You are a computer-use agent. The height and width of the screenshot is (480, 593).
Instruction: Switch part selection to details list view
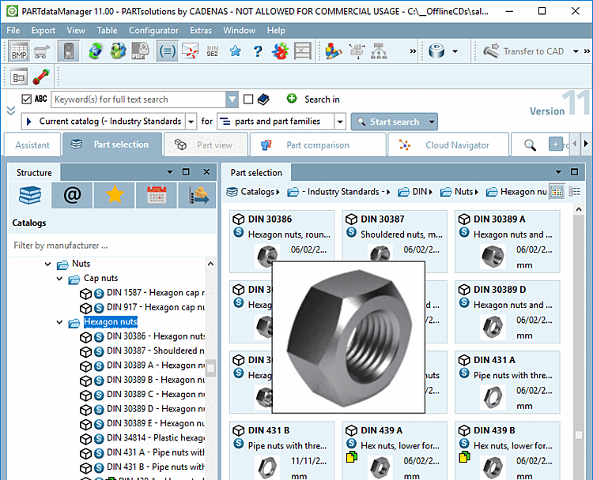coord(575,192)
